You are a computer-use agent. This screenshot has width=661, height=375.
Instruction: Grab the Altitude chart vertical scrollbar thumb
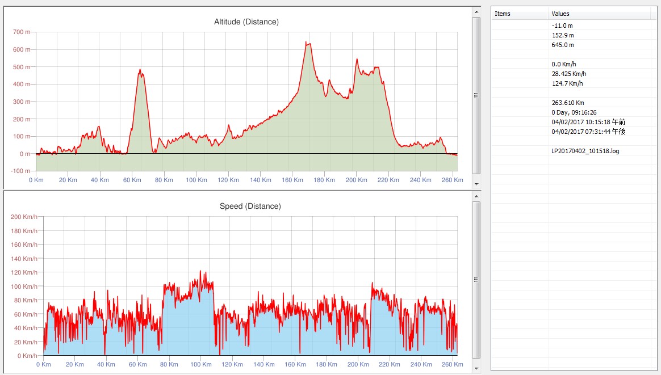tap(476, 95)
